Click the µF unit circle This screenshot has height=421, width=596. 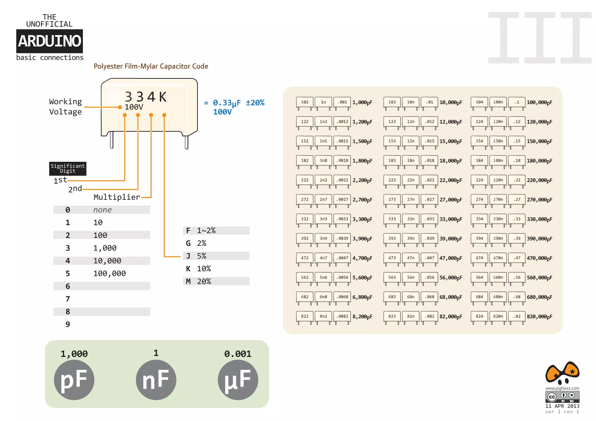[238, 380]
